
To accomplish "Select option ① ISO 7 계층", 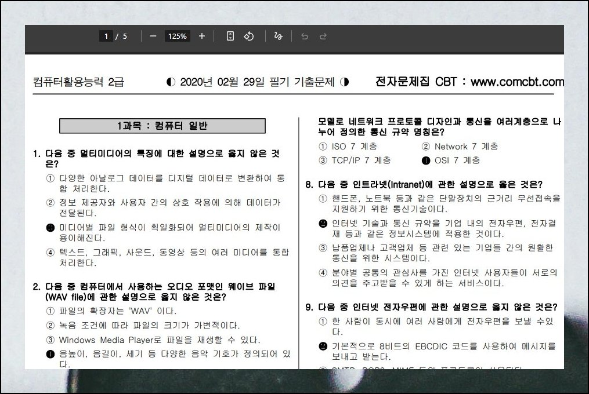I will (348, 146).
